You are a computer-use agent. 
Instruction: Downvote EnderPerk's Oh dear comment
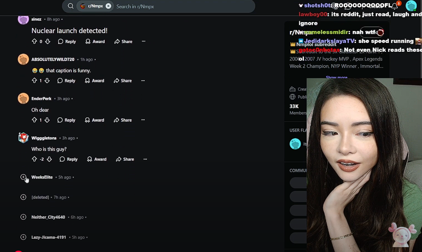pos(47,120)
